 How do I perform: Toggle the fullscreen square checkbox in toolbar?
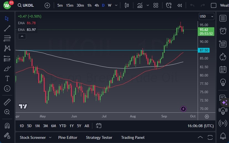pyautogui.click(x=213, y=5)
